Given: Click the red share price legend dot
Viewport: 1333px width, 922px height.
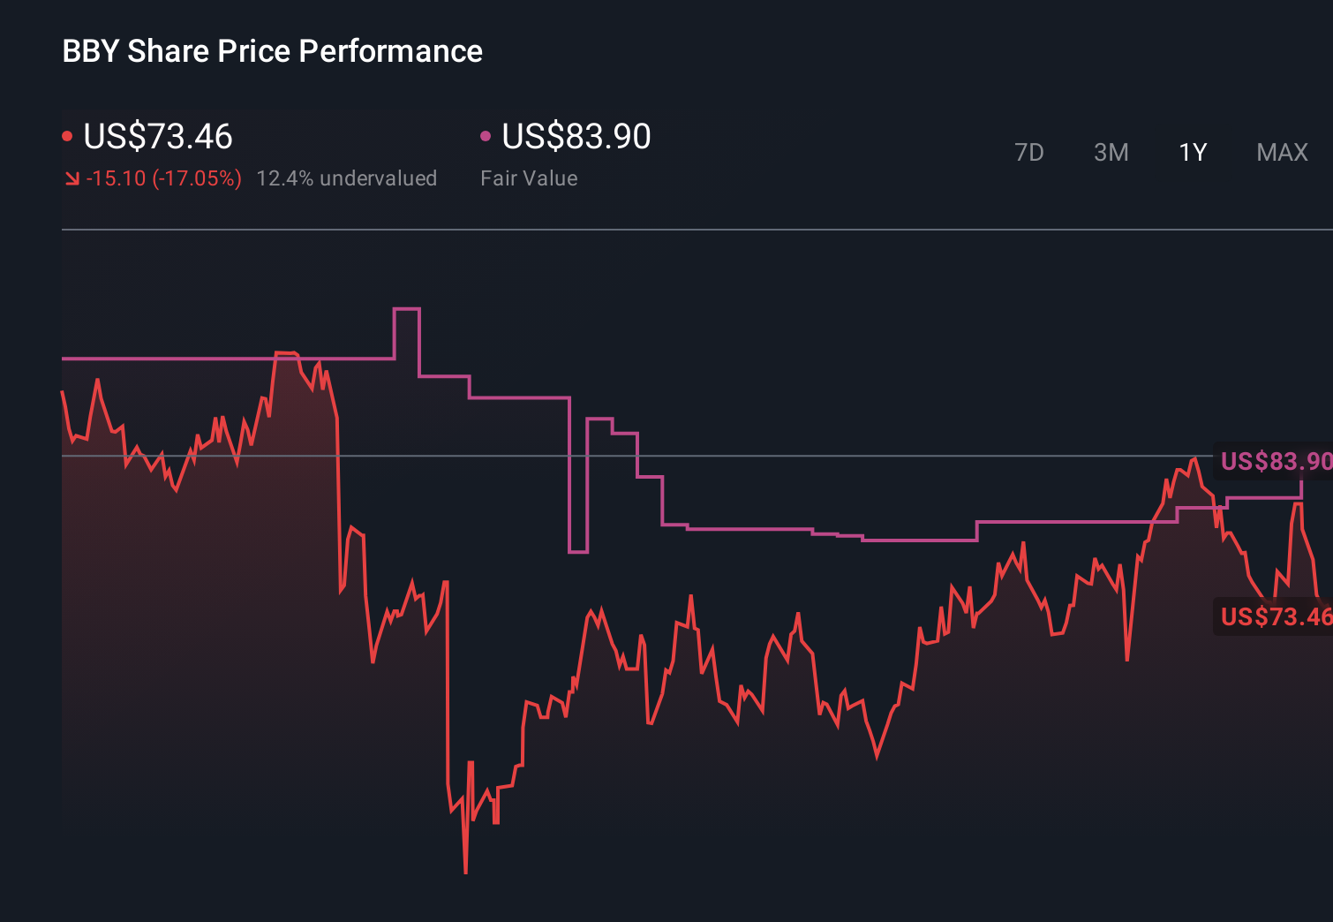Looking at the screenshot, I should 67,135.
